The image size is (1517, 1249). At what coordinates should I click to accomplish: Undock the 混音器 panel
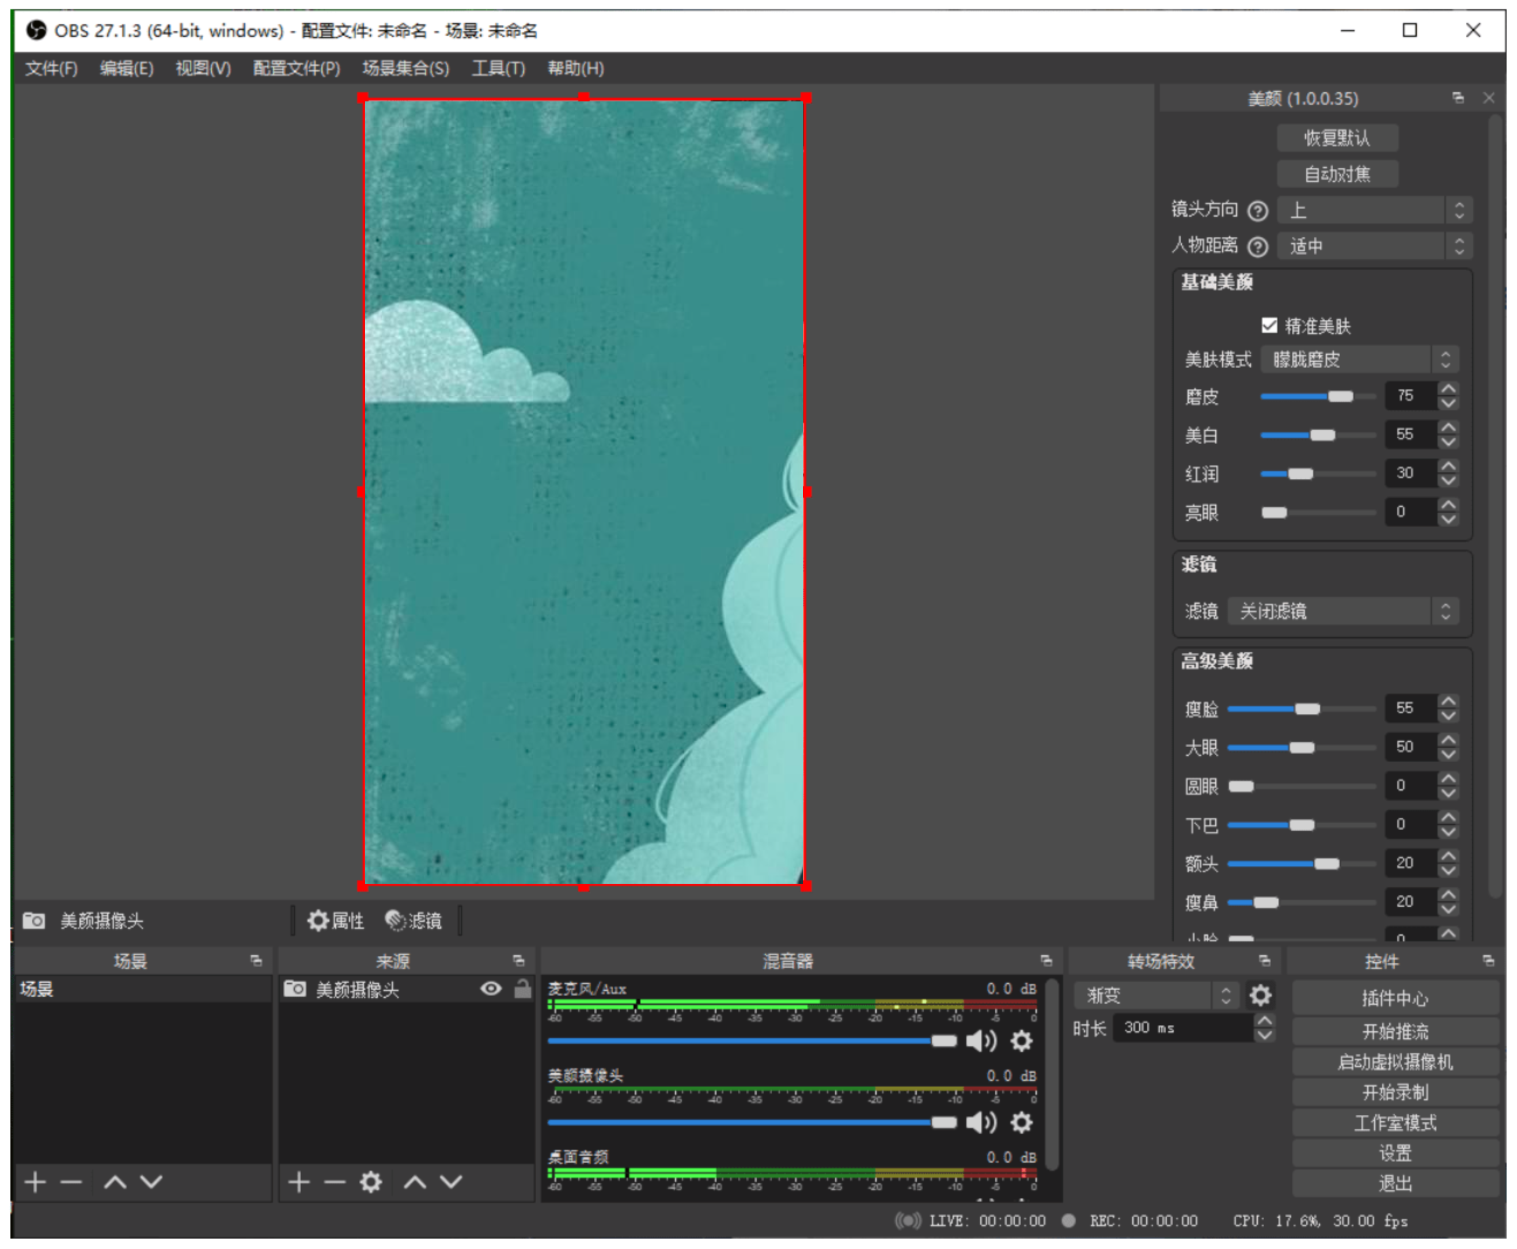1046,961
